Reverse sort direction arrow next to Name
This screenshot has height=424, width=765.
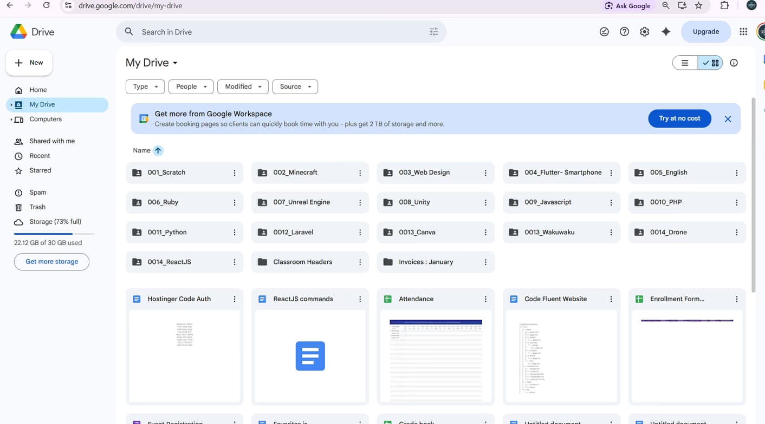tap(158, 150)
